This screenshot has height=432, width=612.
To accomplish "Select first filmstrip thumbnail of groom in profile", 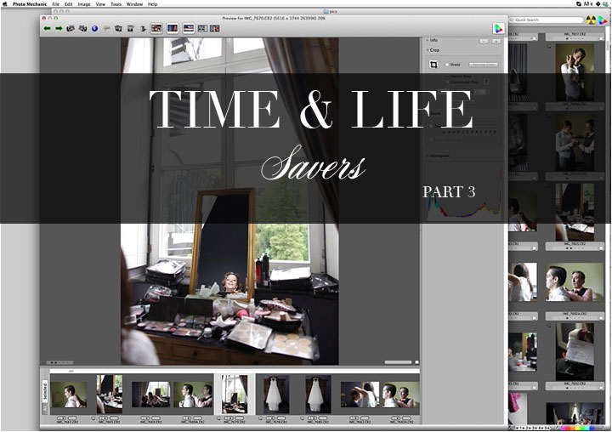I will pyautogui.click(x=69, y=395).
